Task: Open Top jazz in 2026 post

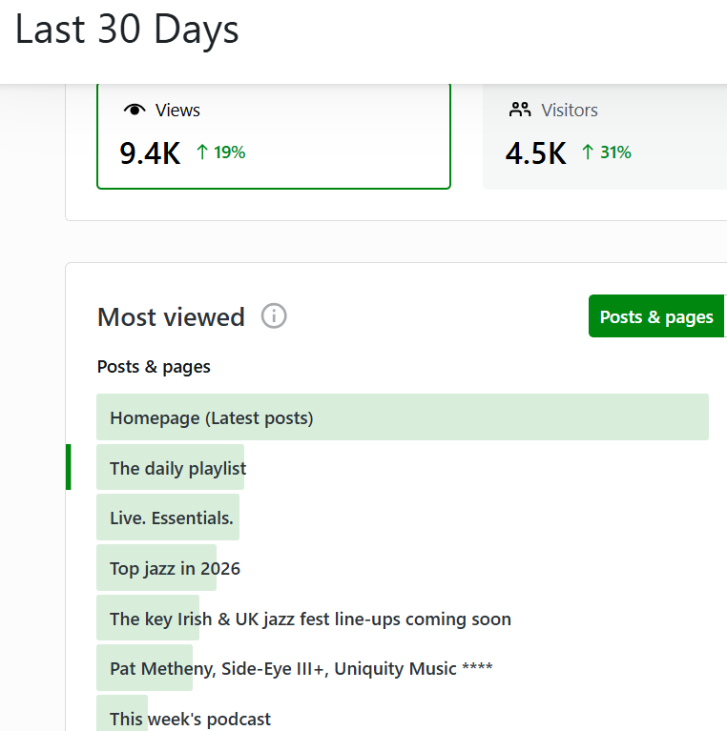Action: pyautogui.click(x=175, y=569)
